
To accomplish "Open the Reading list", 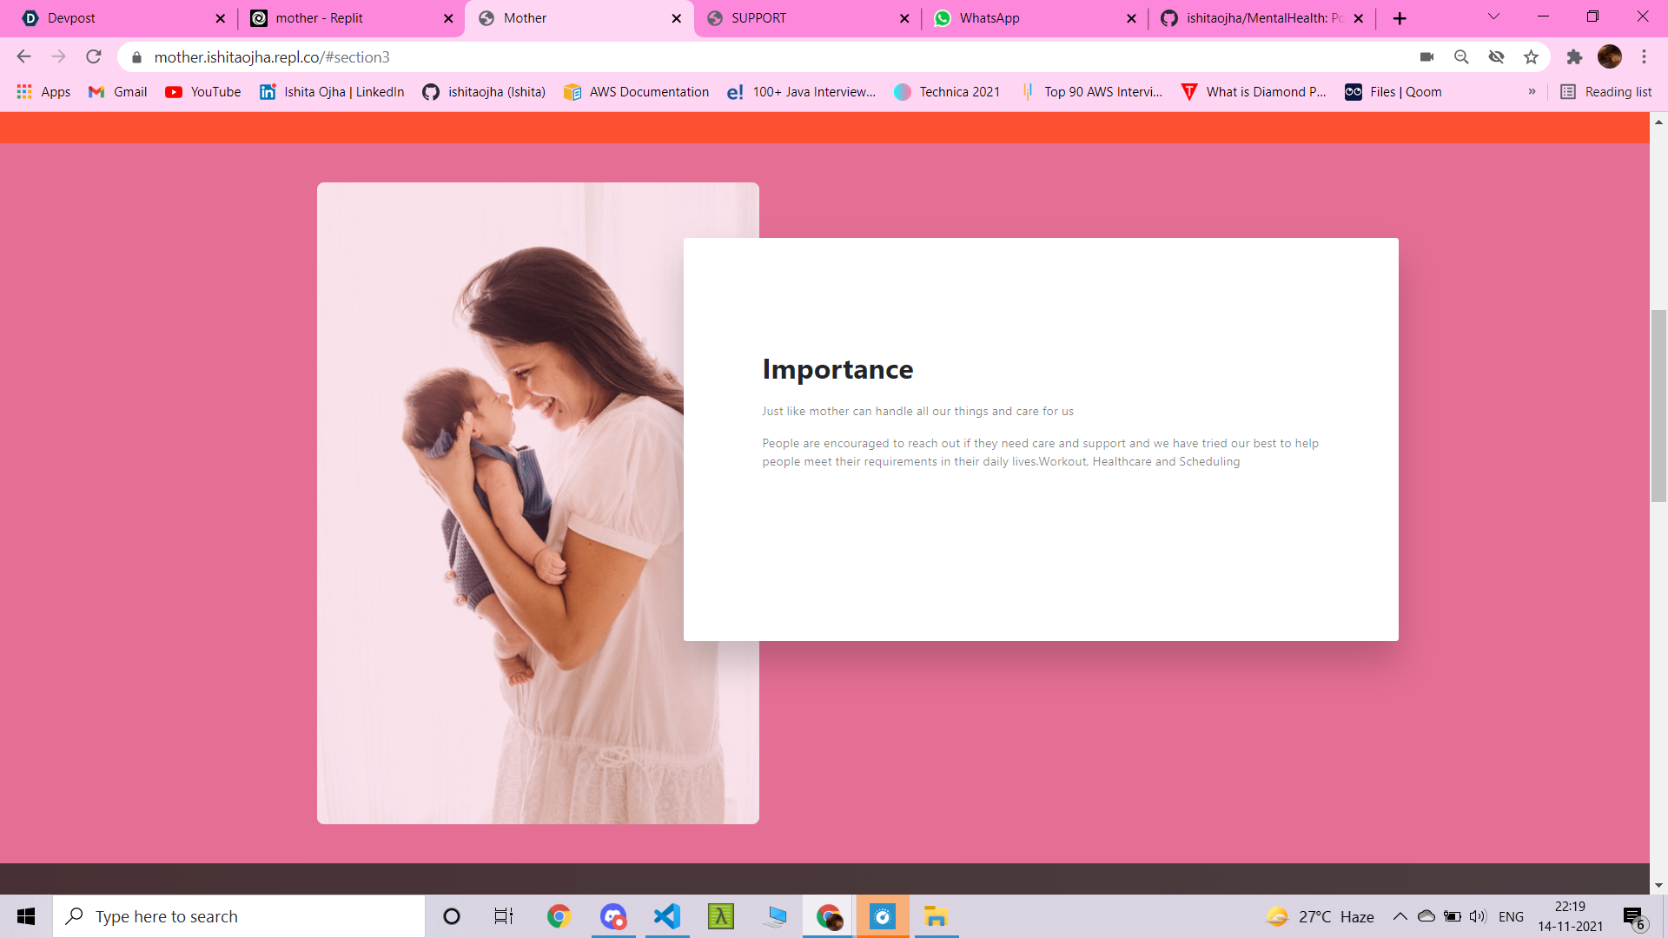I will (1605, 92).
